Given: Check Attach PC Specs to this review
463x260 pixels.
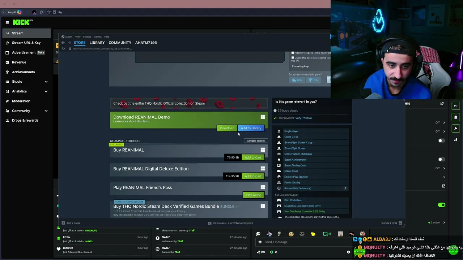Looking at the screenshot, I should pos(293,53).
